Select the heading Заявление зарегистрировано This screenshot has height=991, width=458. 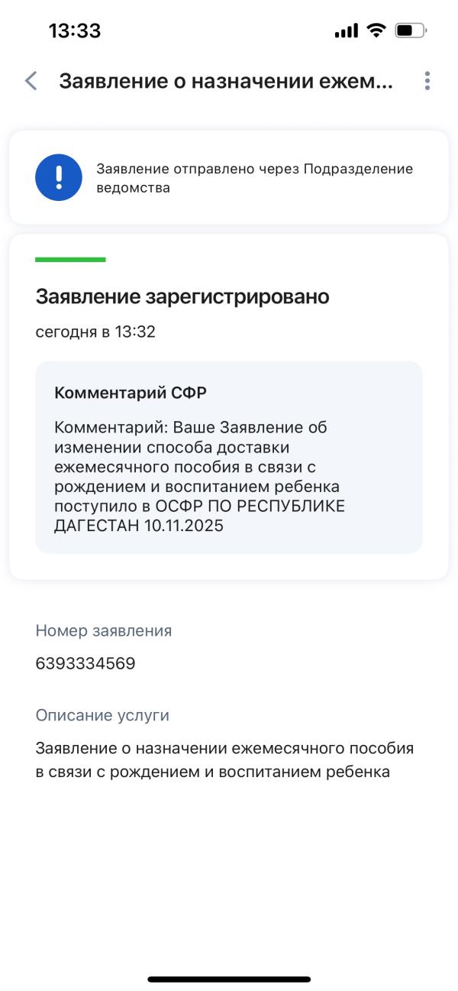183,297
